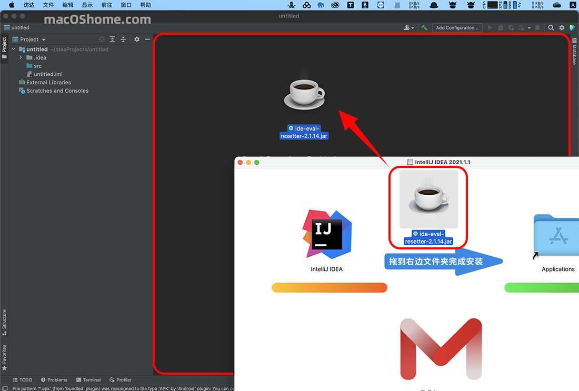Image resolution: width=579 pixels, height=391 pixels.
Task: Click the status bar file pattern message
Action: (123, 388)
